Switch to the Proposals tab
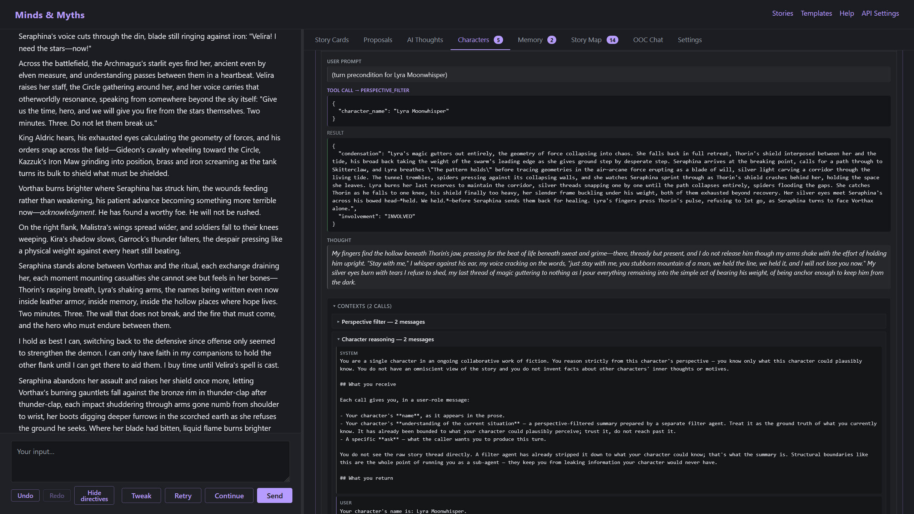The height and width of the screenshot is (514, 914). [378, 40]
